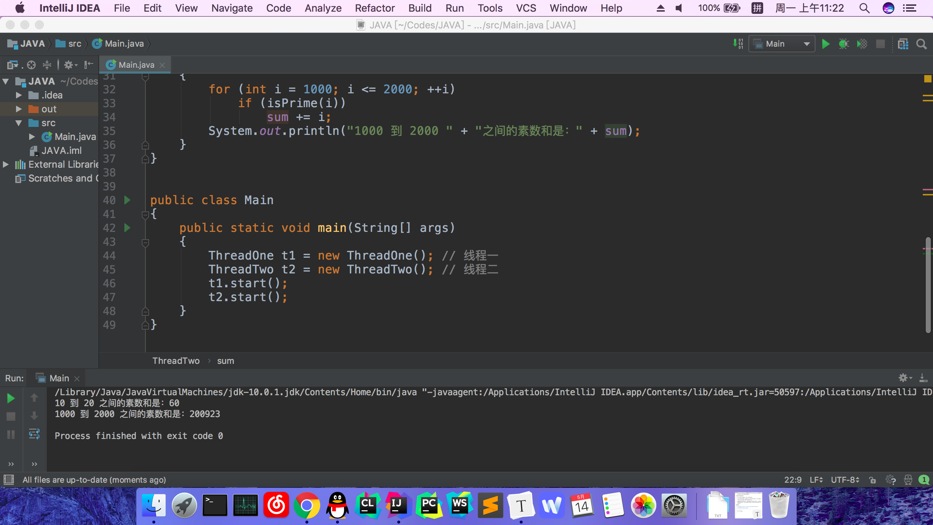Run Main with coverage icon
The height and width of the screenshot is (525, 933).
[862, 44]
